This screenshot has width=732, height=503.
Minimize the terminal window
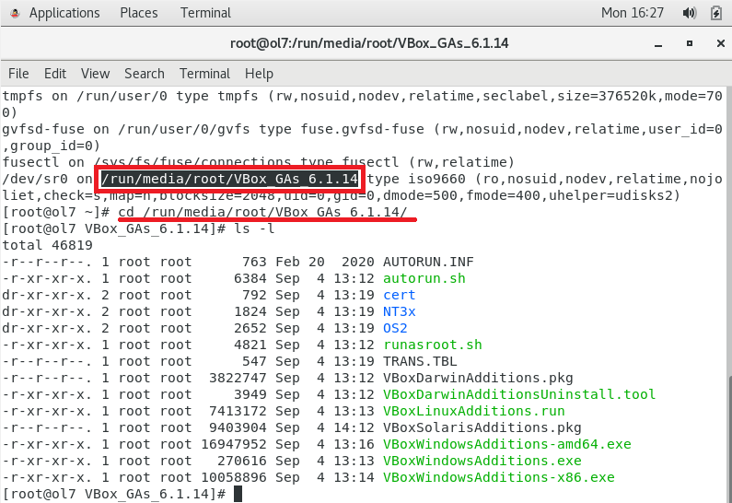[x=658, y=44]
